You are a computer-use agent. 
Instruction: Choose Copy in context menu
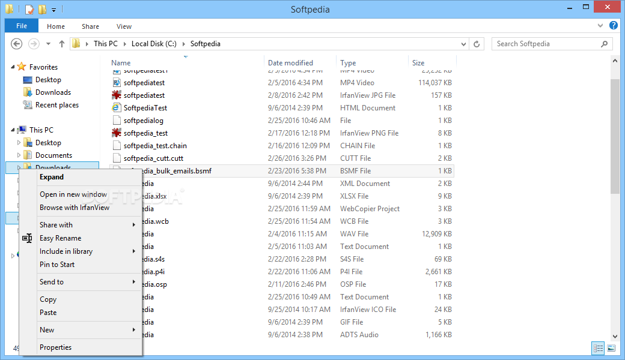tap(81, 299)
